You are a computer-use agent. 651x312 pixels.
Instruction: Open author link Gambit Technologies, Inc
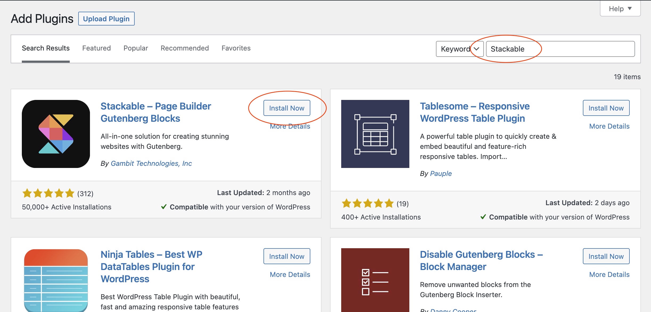coord(151,163)
